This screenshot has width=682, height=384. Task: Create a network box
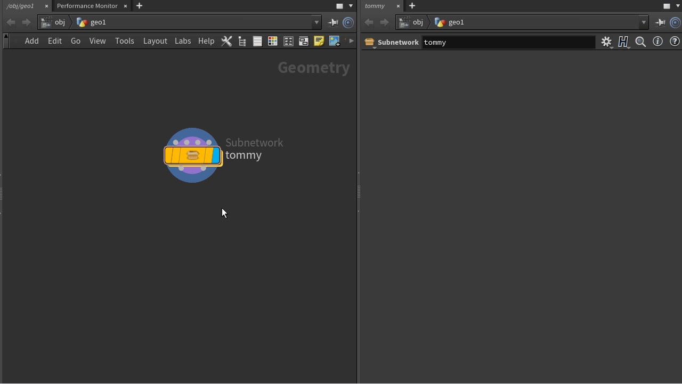point(304,42)
